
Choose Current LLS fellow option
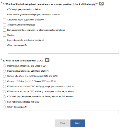[4, 81]
